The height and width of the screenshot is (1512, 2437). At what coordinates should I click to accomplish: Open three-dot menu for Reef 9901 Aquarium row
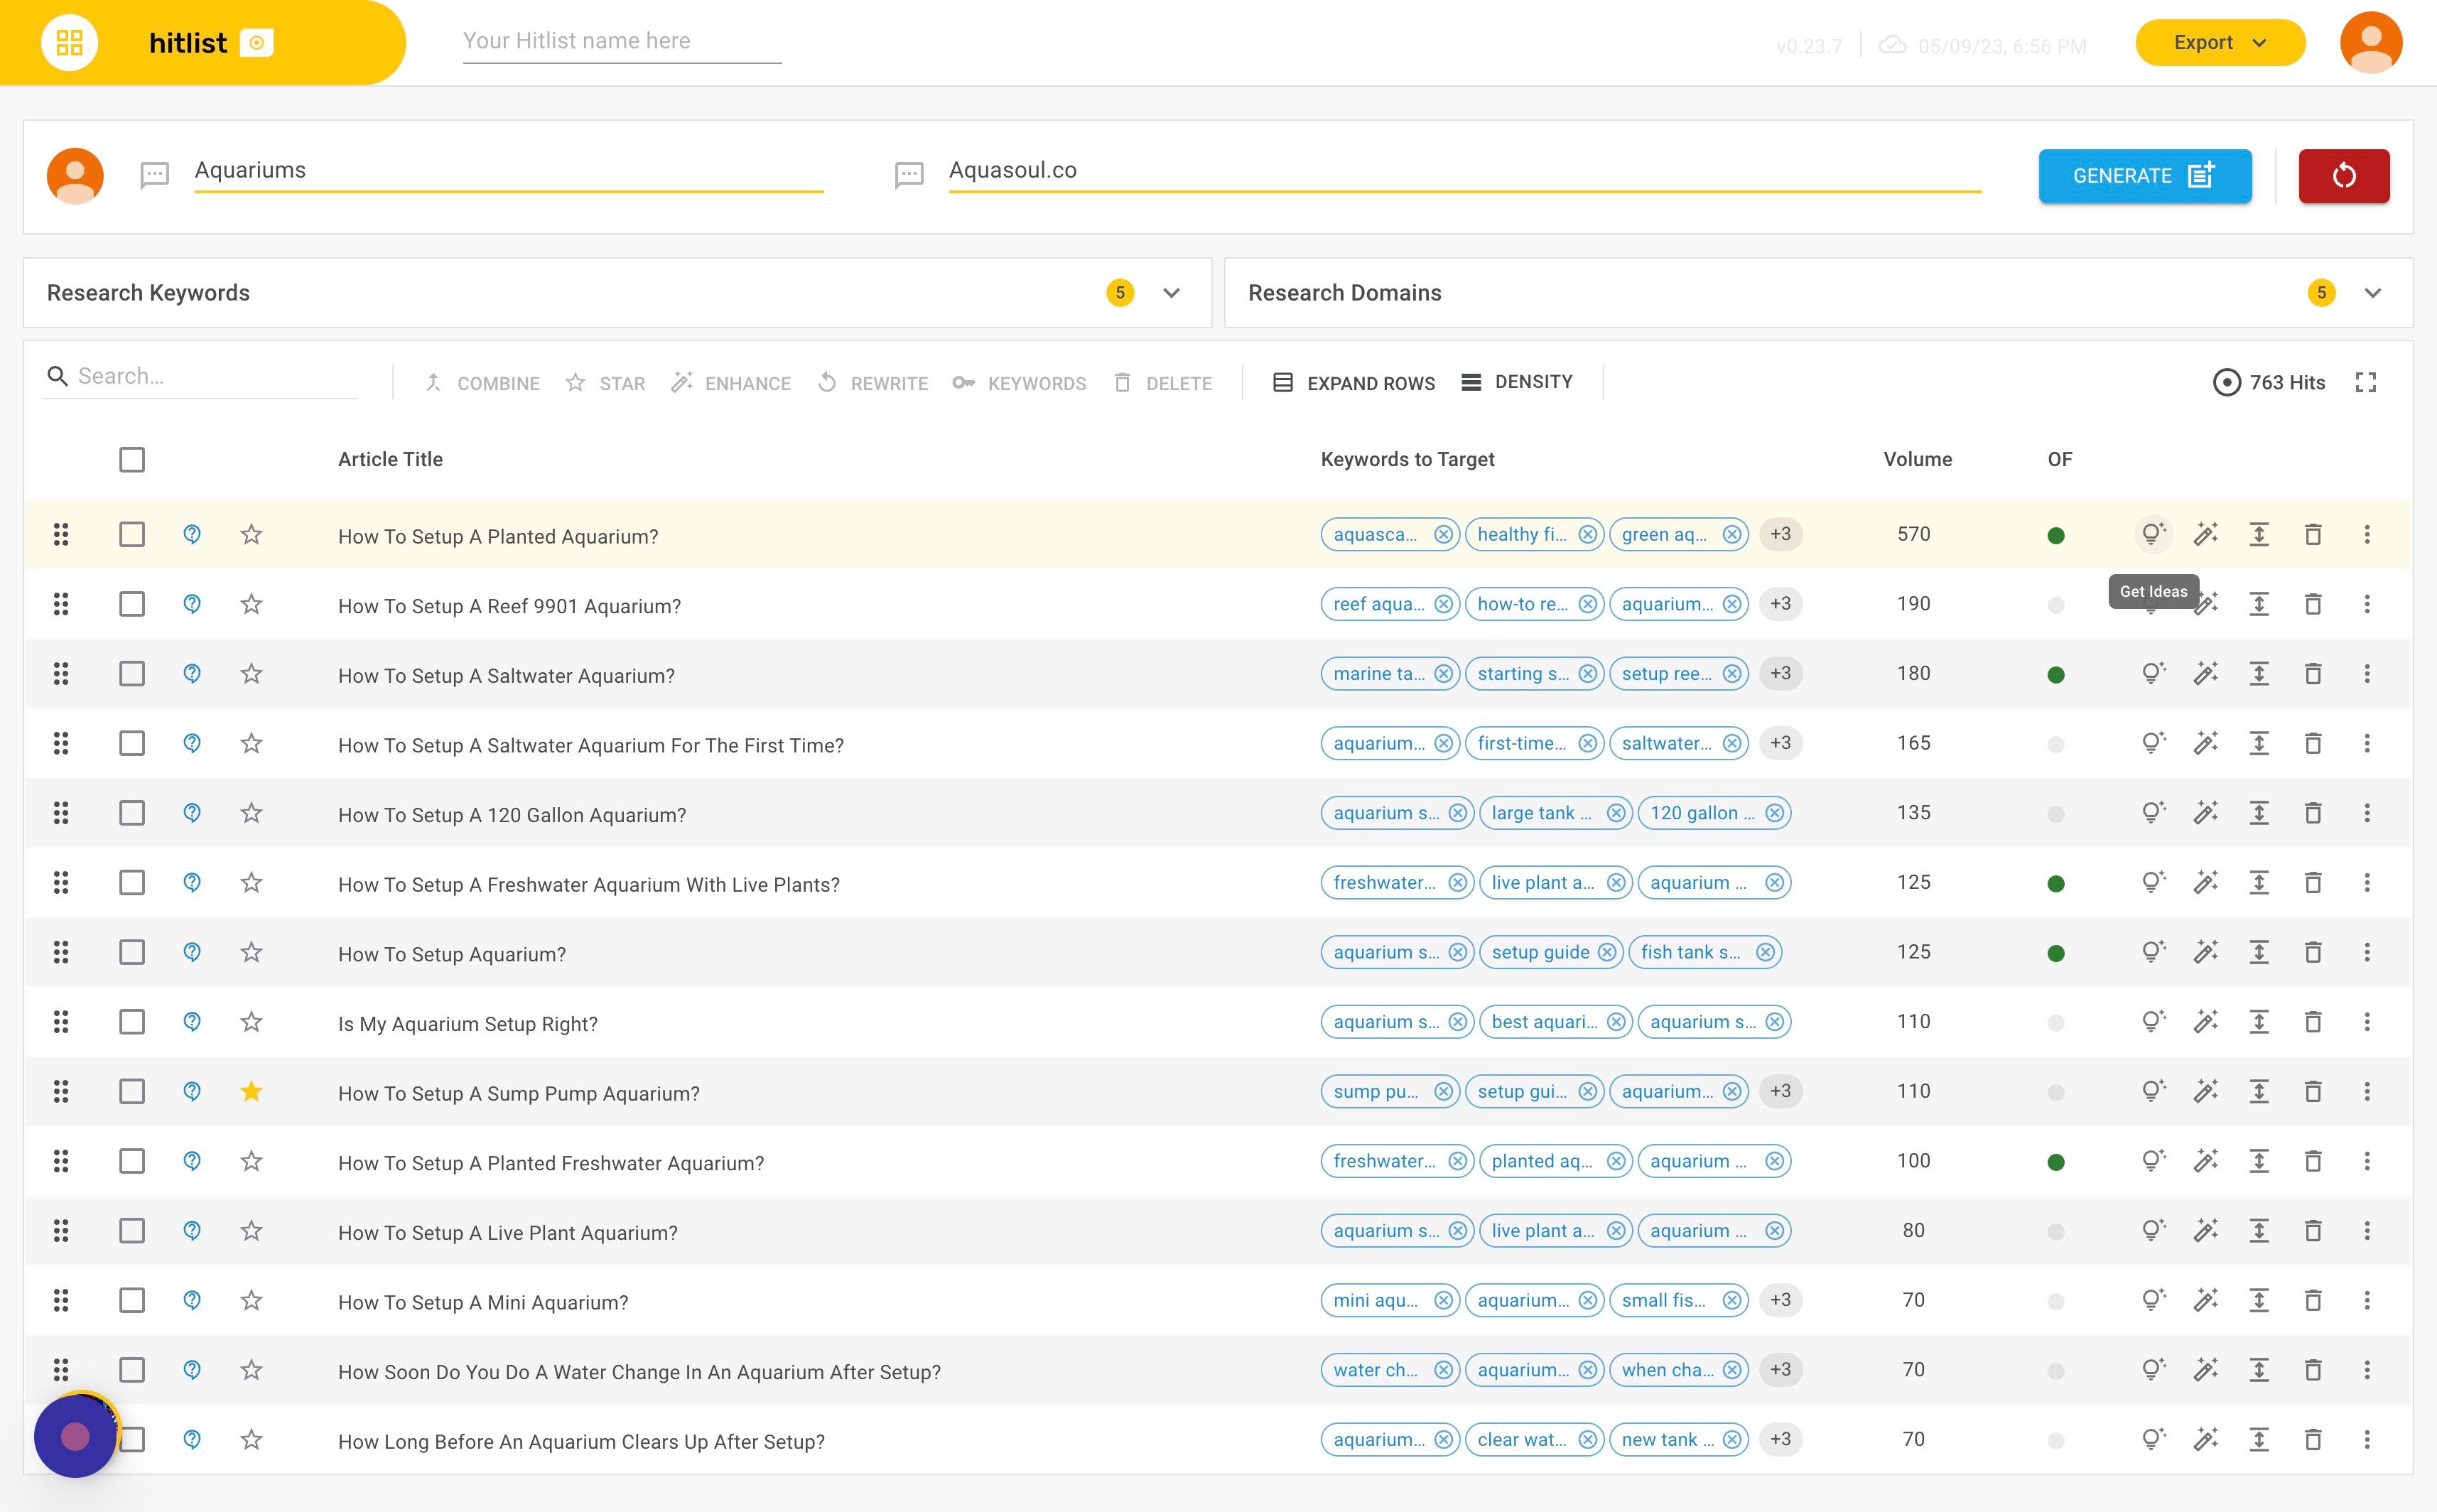(x=2367, y=604)
